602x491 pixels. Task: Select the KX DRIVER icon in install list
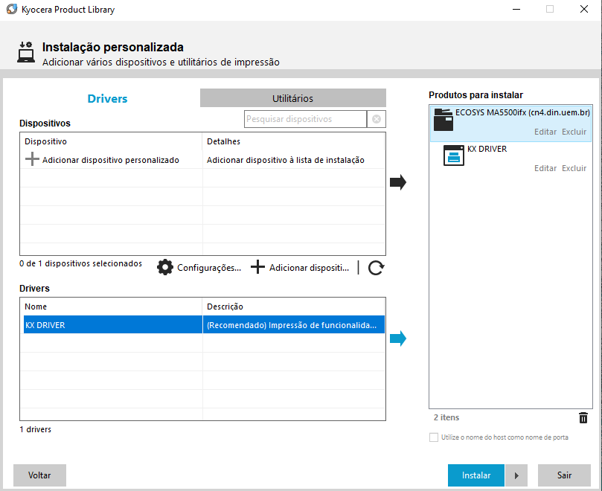[453, 156]
